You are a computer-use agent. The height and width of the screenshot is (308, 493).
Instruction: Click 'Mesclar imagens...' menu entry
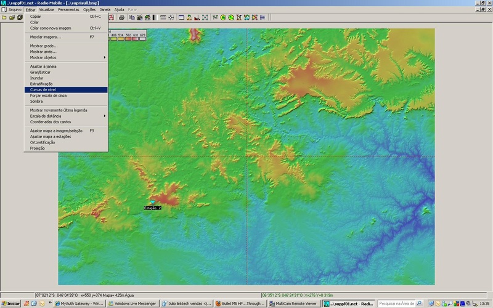[x=45, y=37]
